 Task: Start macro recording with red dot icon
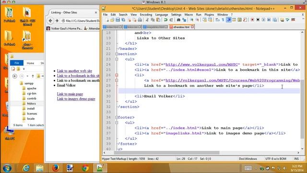point(252,20)
